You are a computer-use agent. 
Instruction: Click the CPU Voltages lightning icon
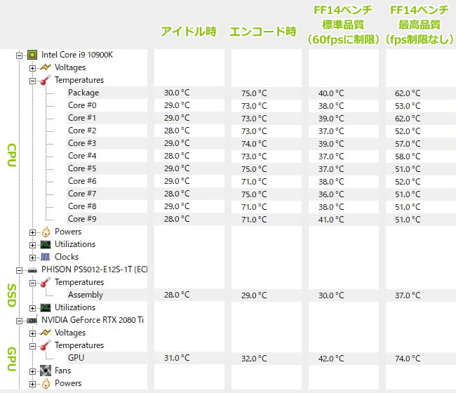46,67
